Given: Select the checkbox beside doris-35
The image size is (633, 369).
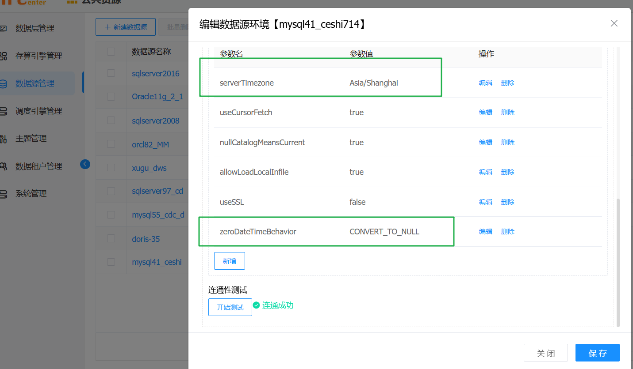Looking at the screenshot, I should tap(111, 238).
